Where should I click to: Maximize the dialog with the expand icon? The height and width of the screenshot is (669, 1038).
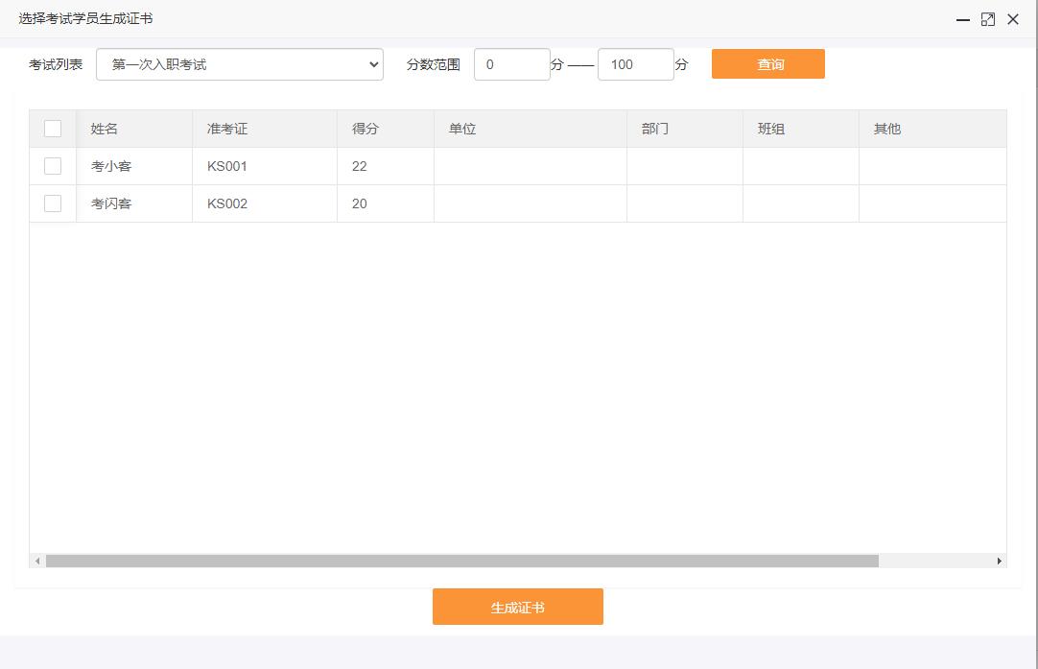click(x=988, y=20)
